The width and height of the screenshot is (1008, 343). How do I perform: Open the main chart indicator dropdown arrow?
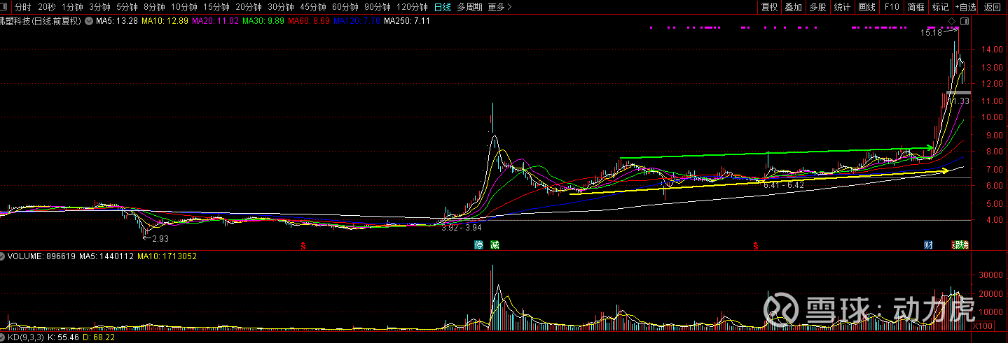click(88, 21)
